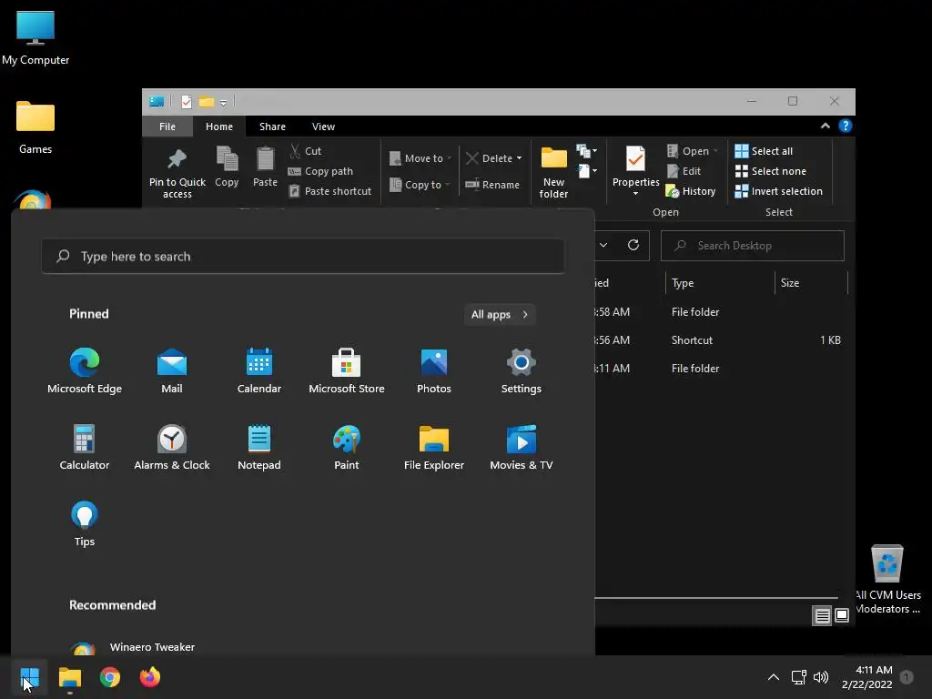Open the New item dropdown

(587, 150)
